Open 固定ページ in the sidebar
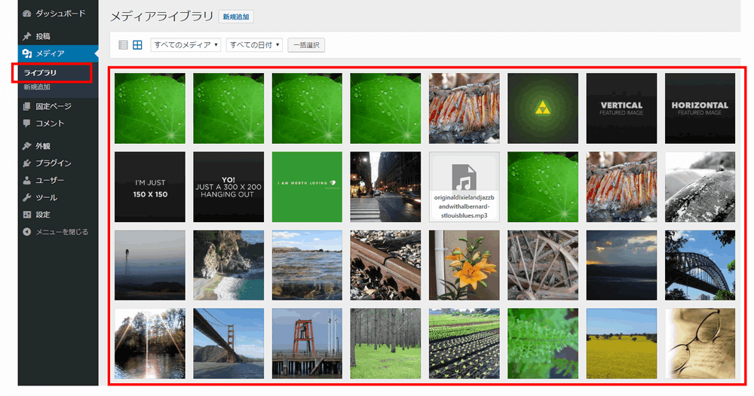 click(x=54, y=106)
